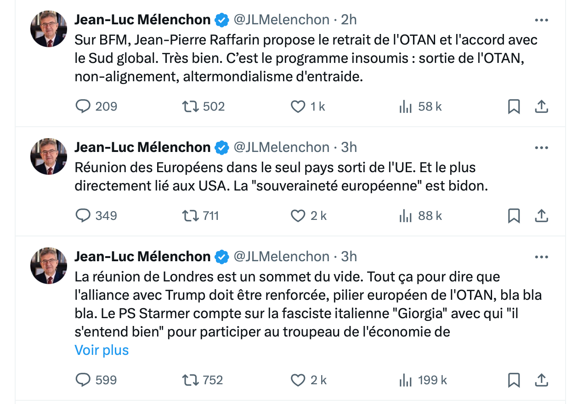This screenshot has width=578, height=404.
Task: Expand tweet with "Voir plus"
Action: tap(102, 350)
